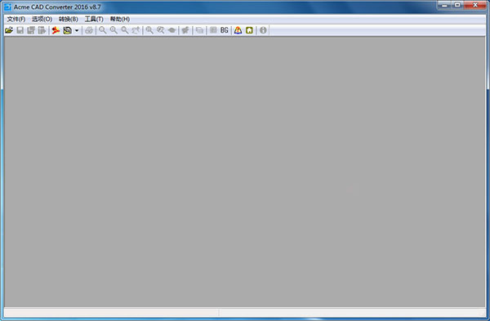Open the 转换(B) menu
This screenshot has width=490, height=321.
coord(68,19)
